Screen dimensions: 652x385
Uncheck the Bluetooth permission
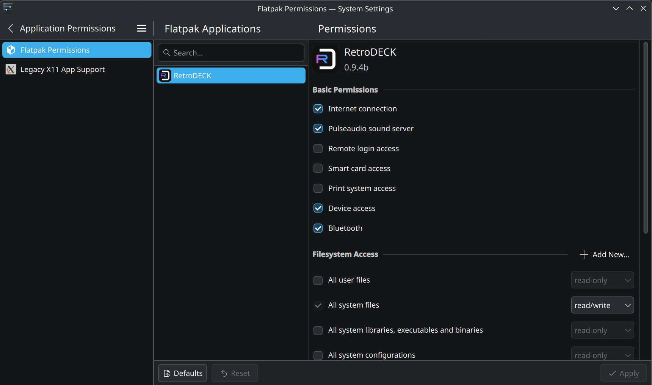(x=318, y=228)
